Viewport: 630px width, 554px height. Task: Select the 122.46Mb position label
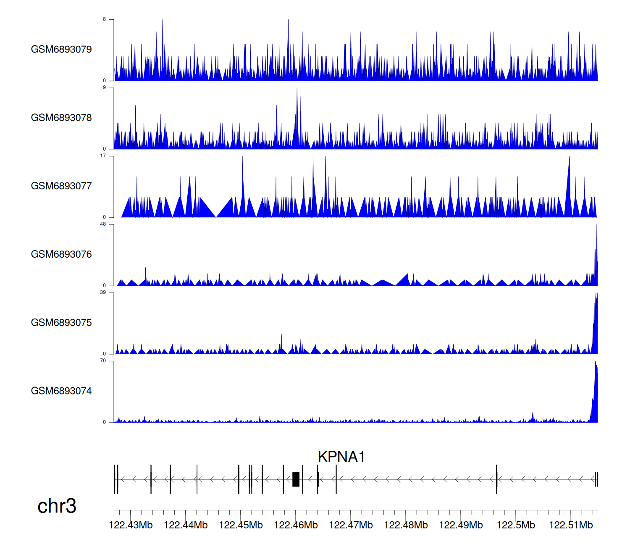[296, 525]
